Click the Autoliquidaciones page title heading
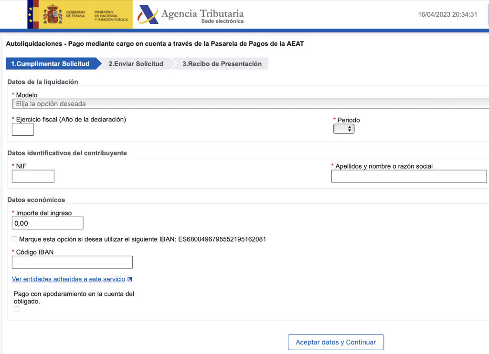Viewport: 489px width, 354px height. (x=155, y=43)
